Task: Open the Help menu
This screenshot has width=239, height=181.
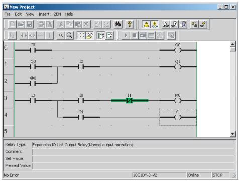Action: [x=69, y=14]
